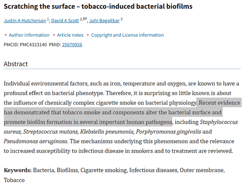Expand the Article notes section
This screenshot has height=184, width=243.
tap(70, 35)
